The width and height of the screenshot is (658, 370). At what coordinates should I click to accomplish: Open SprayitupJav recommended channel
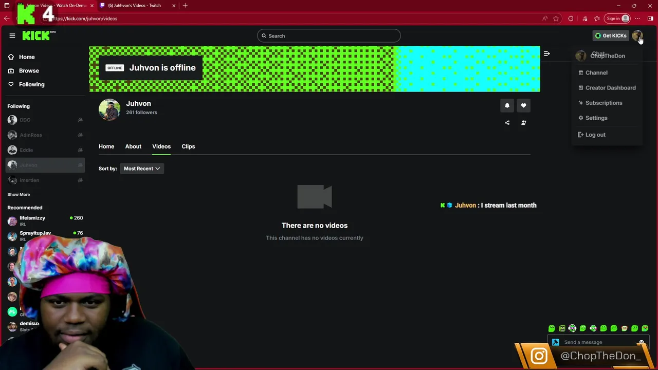[45, 235]
